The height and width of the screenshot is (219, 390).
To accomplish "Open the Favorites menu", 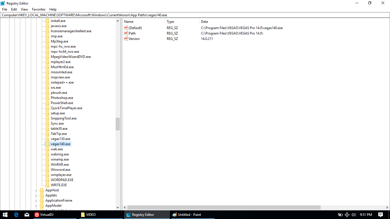I will 39,9.
